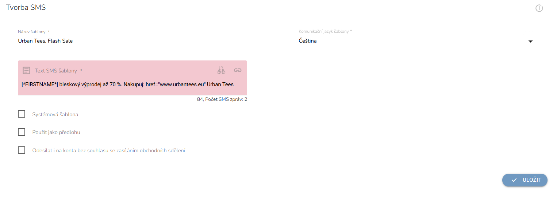Image resolution: width=553 pixels, height=201 pixels.
Task: Click the Tvorba SMS page heading
Action: point(26,7)
